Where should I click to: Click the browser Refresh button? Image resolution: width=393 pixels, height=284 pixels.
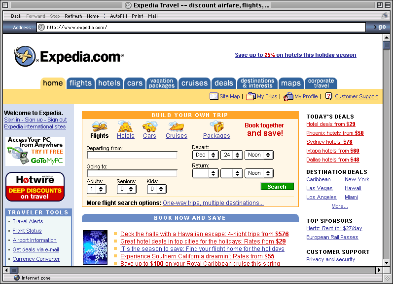73,16
